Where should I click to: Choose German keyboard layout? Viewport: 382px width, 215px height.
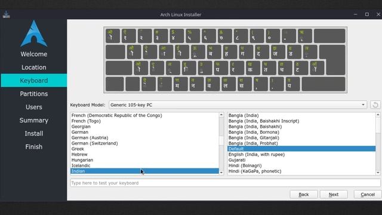144,132
